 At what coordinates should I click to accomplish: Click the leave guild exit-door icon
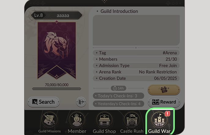(x=81, y=102)
